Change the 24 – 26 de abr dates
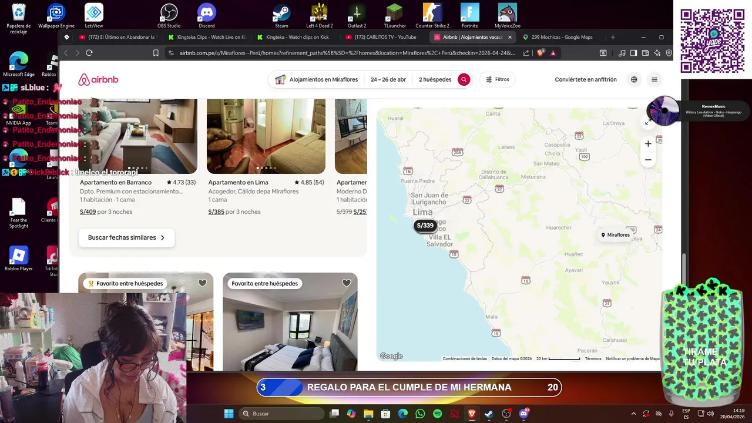This screenshot has height=423, width=752. click(388, 79)
